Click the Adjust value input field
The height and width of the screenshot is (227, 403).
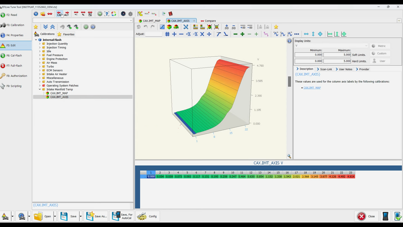point(154,34)
